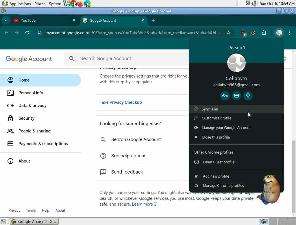Click the Google Account logo

click(29, 59)
